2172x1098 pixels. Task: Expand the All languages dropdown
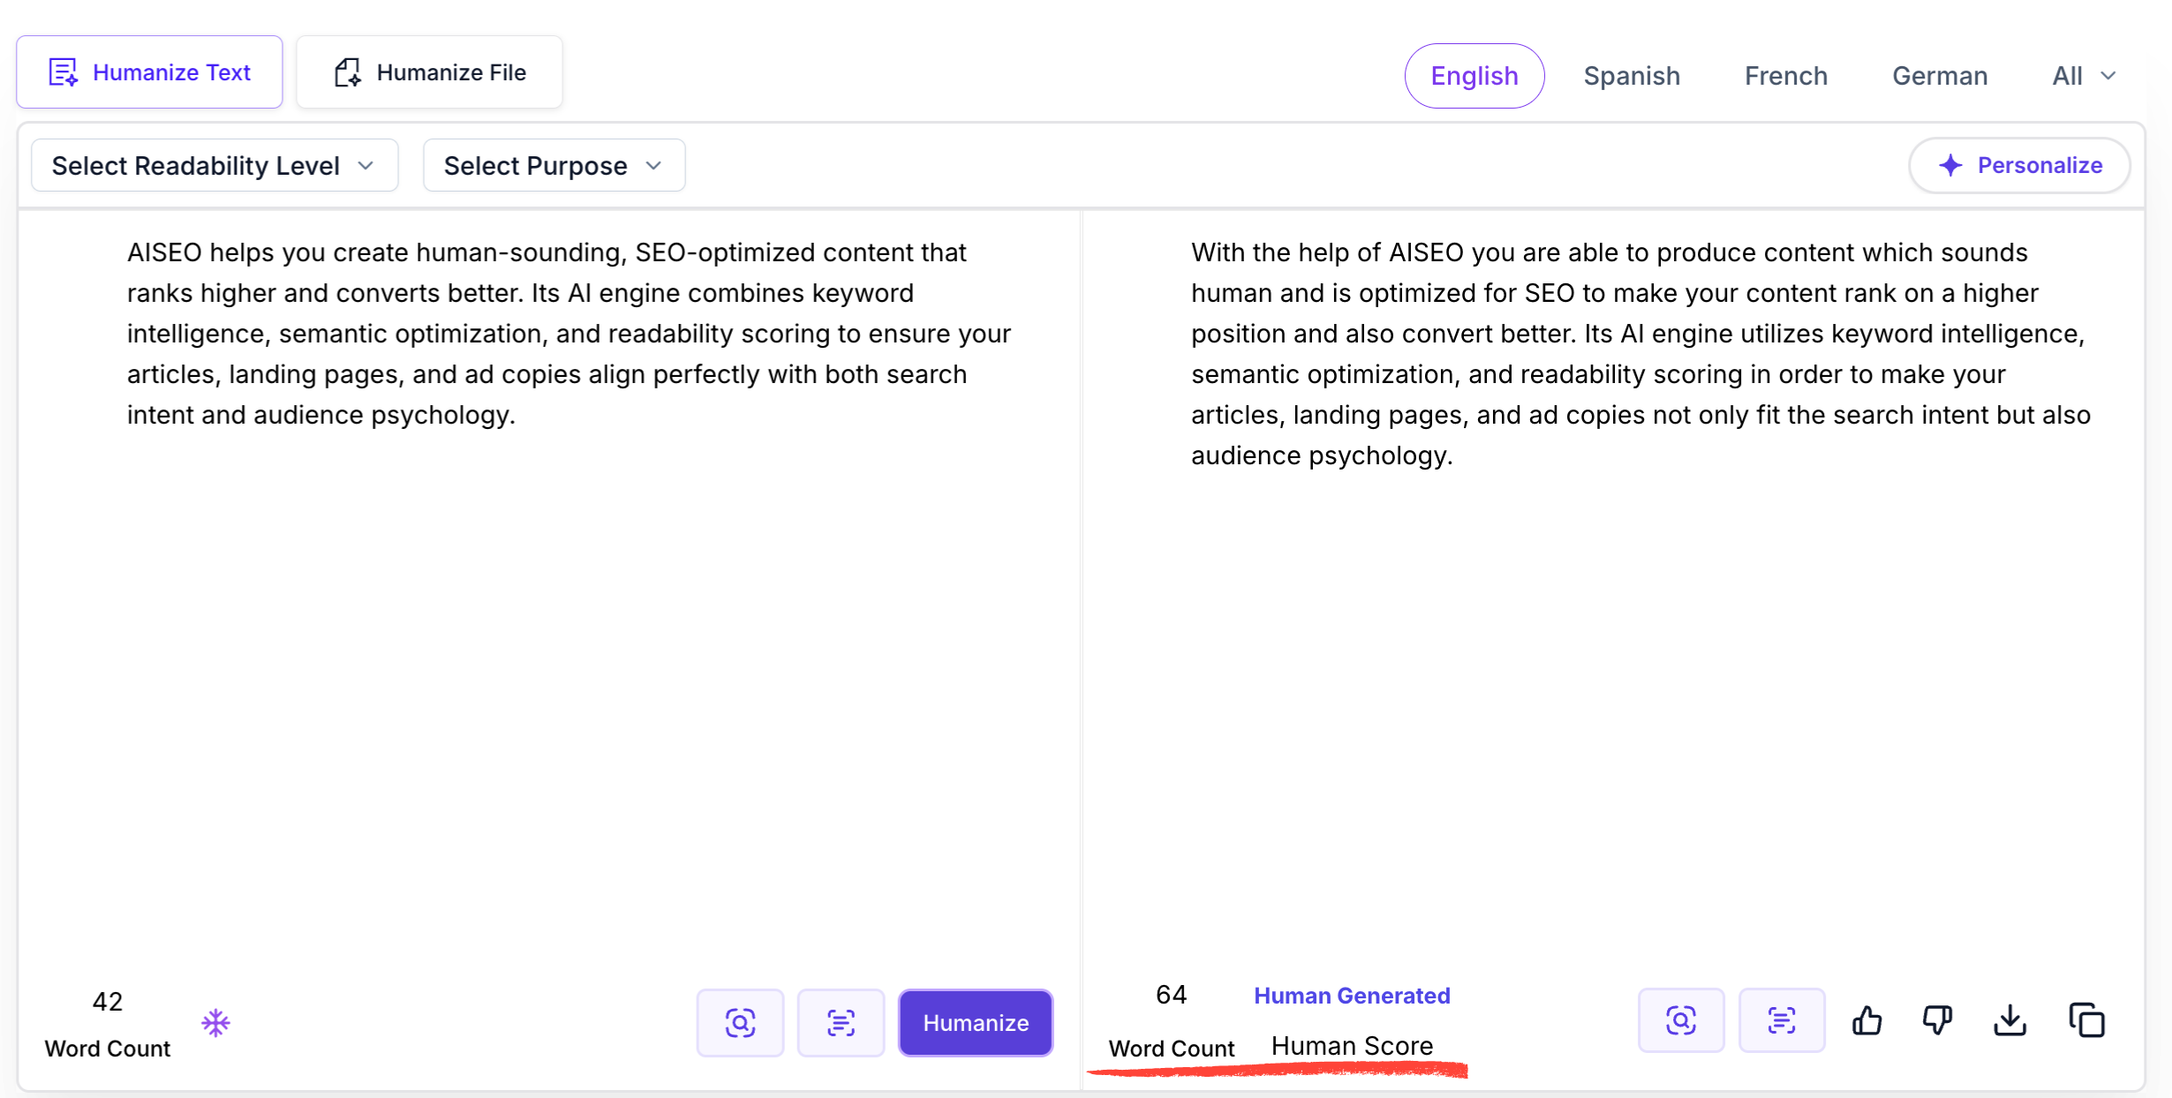(2084, 76)
